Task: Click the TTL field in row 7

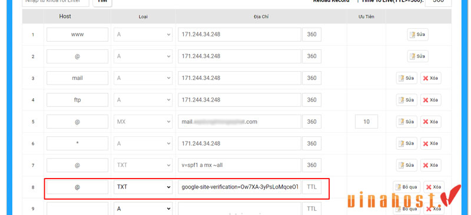Action: coord(312,165)
